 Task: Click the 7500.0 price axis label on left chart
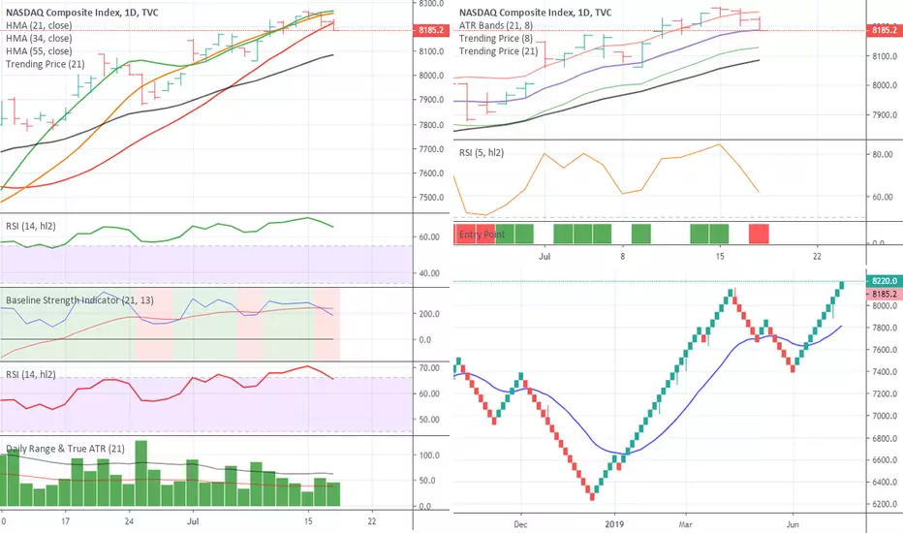(431, 197)
